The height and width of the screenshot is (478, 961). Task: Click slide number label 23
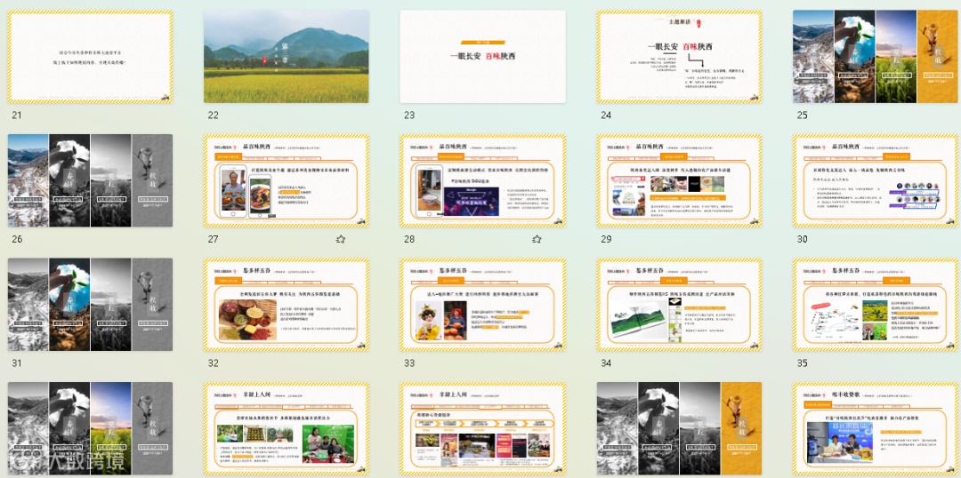(409, 116)
